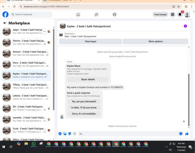Open Copilot from the taskbar
The height and width of the screenshot is (153, 195).
[x=19, y=144]
